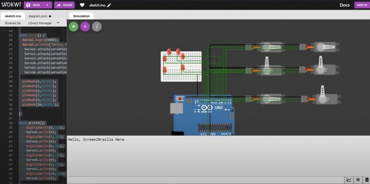Open the SAVE dropdown arrow
This screenshot has width=370, height=184.
pyautogui.click(x=48, y=5)
